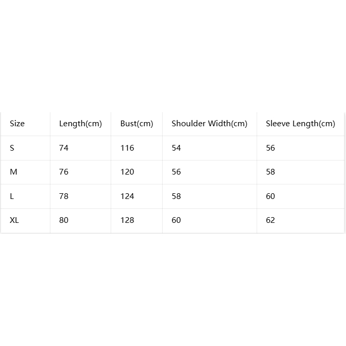Click bust value 116 in table

[127, 148]
